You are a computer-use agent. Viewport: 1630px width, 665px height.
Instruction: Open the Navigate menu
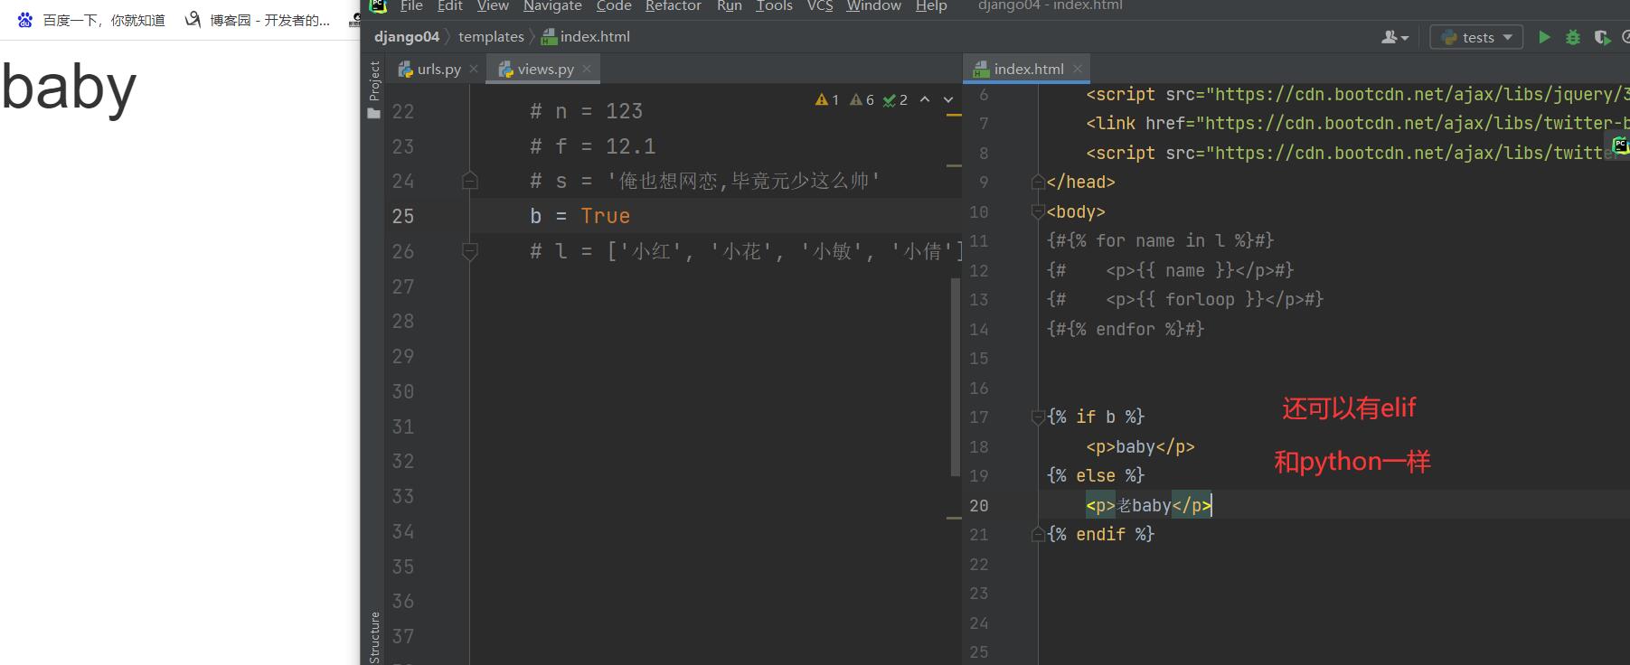(552, 5)
